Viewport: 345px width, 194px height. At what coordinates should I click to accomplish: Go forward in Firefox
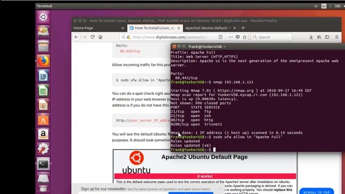click(85, 37)
